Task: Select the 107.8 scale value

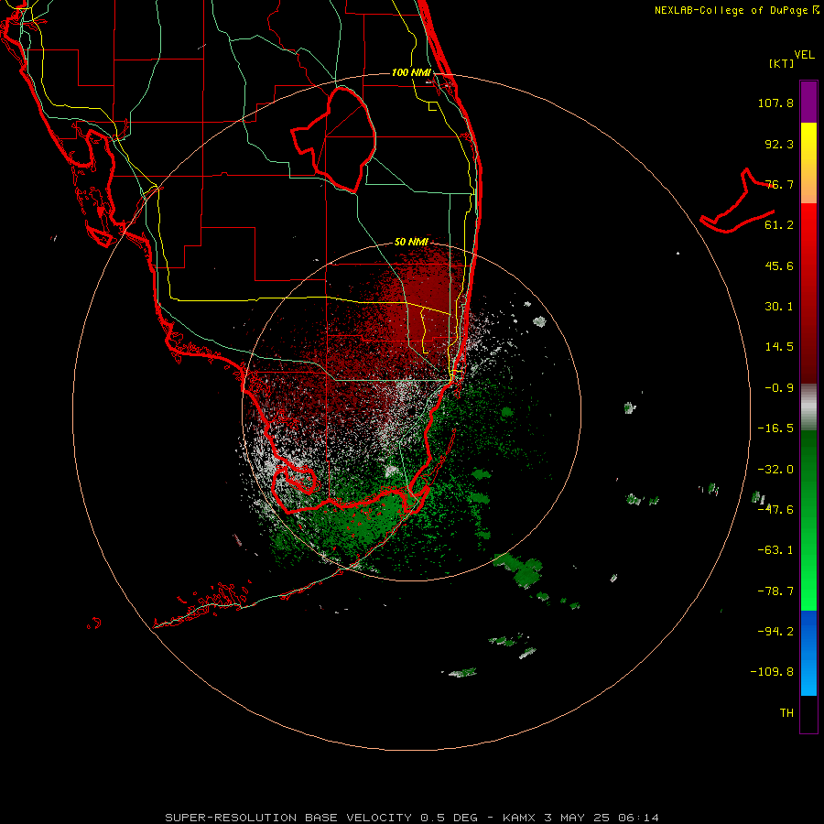Action: click(775, 103)
